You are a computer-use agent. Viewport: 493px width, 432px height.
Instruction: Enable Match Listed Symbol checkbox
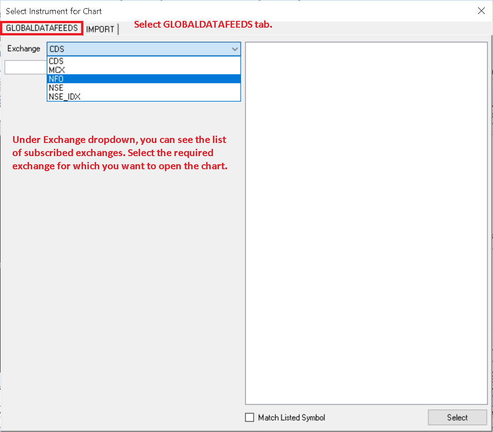tap(250, 417)
